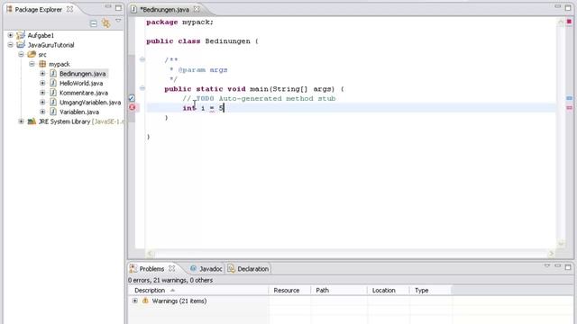Sort by Resource column header
This screenshot has height=324, width=577.
(x=290, y=290)
